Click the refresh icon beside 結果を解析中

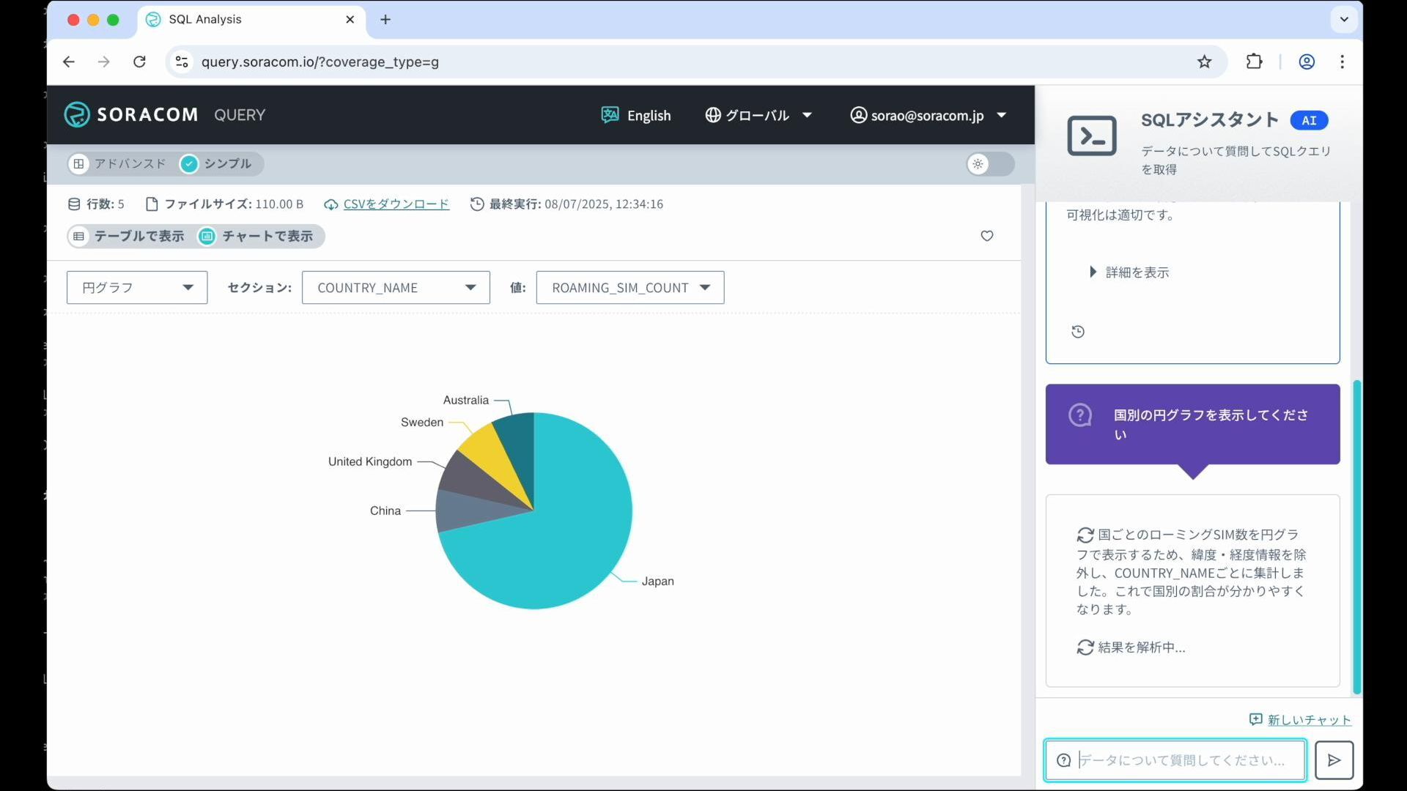pyautogui.click(x=1085, y=647)
